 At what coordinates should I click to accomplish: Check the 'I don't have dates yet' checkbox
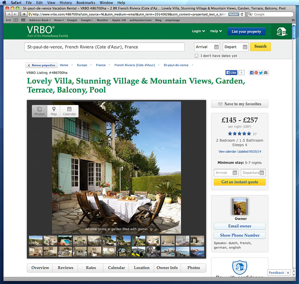tap(197, 56)
